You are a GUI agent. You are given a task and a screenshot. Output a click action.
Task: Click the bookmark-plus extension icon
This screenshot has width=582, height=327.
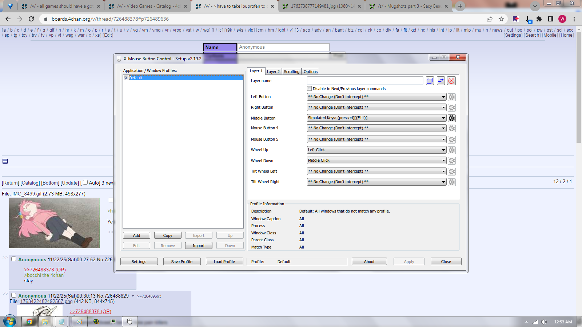point(515,19)
